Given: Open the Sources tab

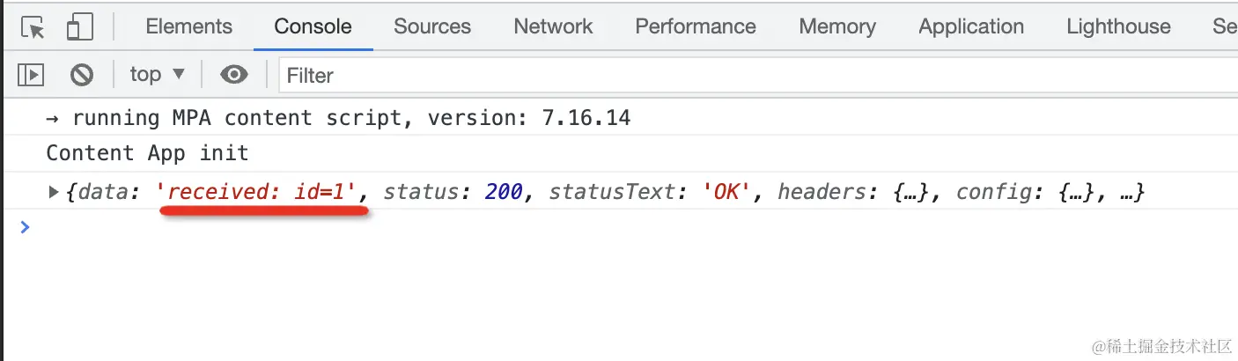Looking at the screenshot, I should pos(431,27).
